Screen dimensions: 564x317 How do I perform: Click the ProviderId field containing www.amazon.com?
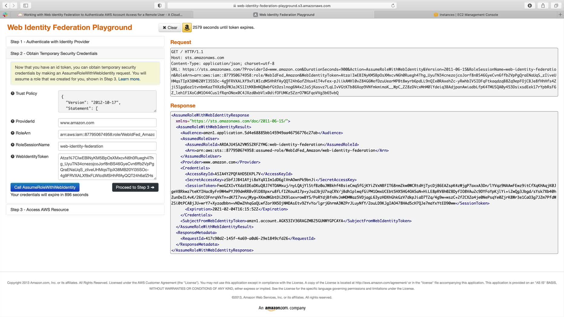click(107, 123)
